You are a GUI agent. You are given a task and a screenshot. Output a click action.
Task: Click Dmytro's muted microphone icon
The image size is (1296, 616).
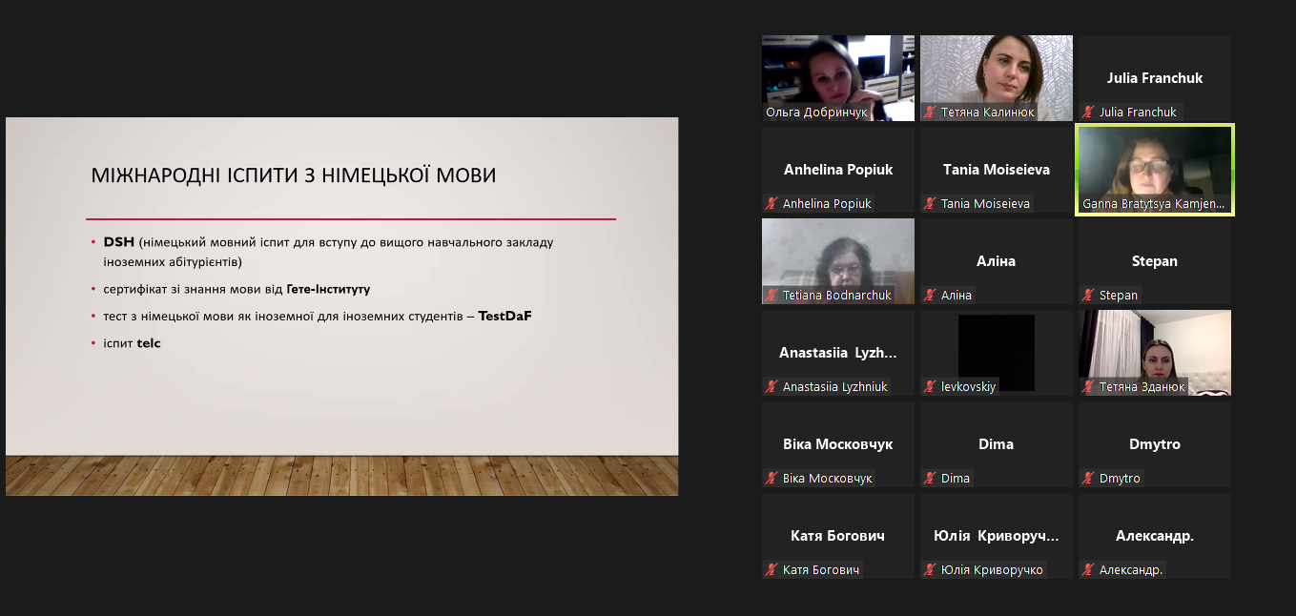pos(1088,479)
